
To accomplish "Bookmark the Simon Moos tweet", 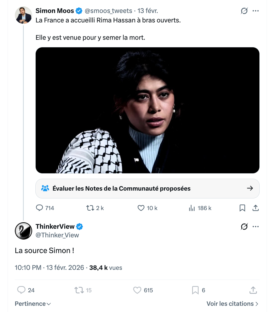I will click(242, 208).
